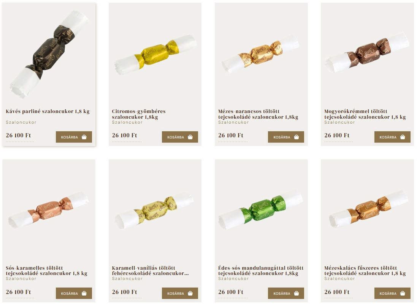
Task: Open the Citromos-gyömbéres szaloncukor title link
Action: pos(139,114)
